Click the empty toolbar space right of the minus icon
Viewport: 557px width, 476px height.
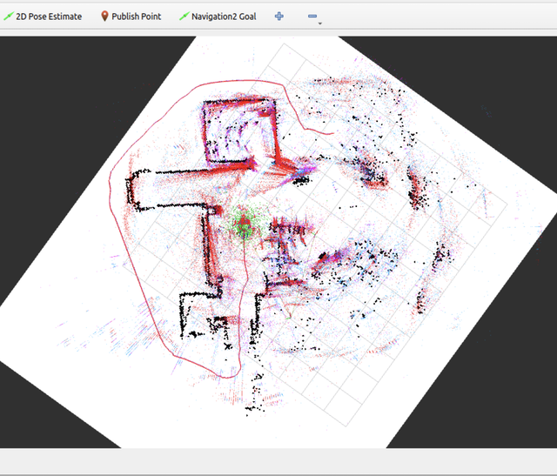pos(435,17)
